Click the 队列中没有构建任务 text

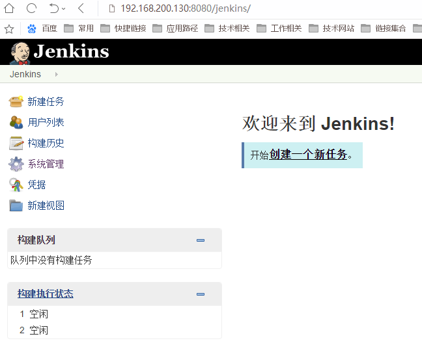coord(51,260)
